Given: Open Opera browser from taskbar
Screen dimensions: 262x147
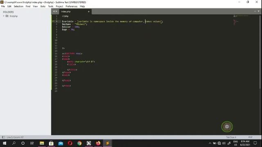Looking at the screenshot, I should tap(70, 143).
